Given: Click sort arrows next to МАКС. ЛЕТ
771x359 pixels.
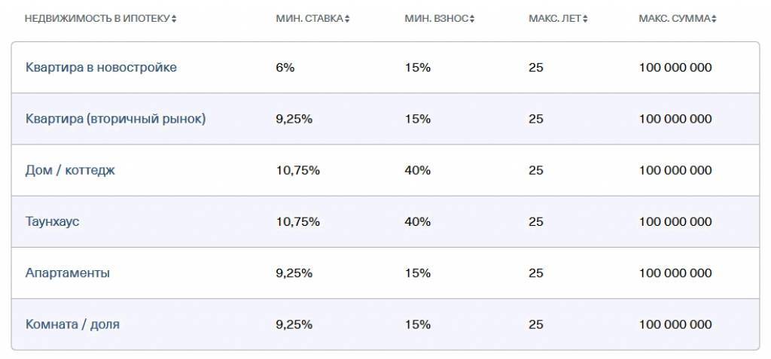Looking at the screenshot, I should coord(585,19).
